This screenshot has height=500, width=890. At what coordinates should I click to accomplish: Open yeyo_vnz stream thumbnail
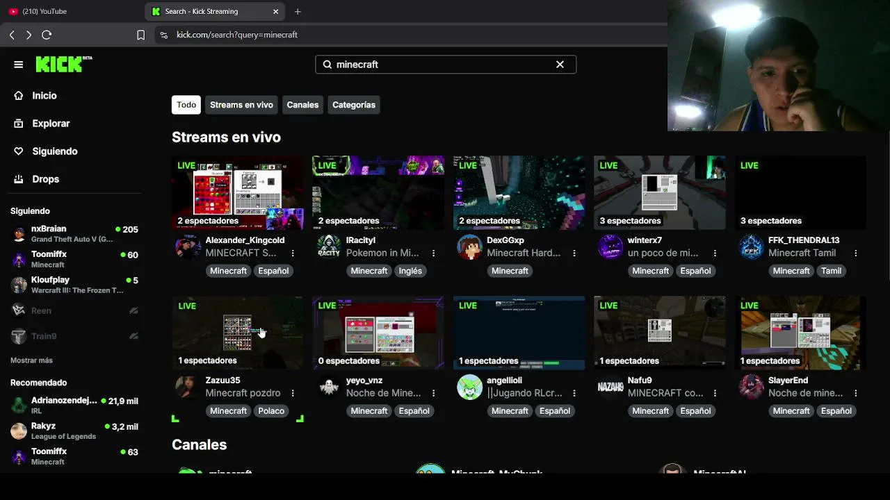[378, 333]
